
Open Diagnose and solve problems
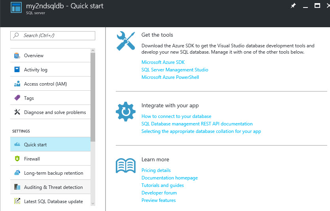51,112
